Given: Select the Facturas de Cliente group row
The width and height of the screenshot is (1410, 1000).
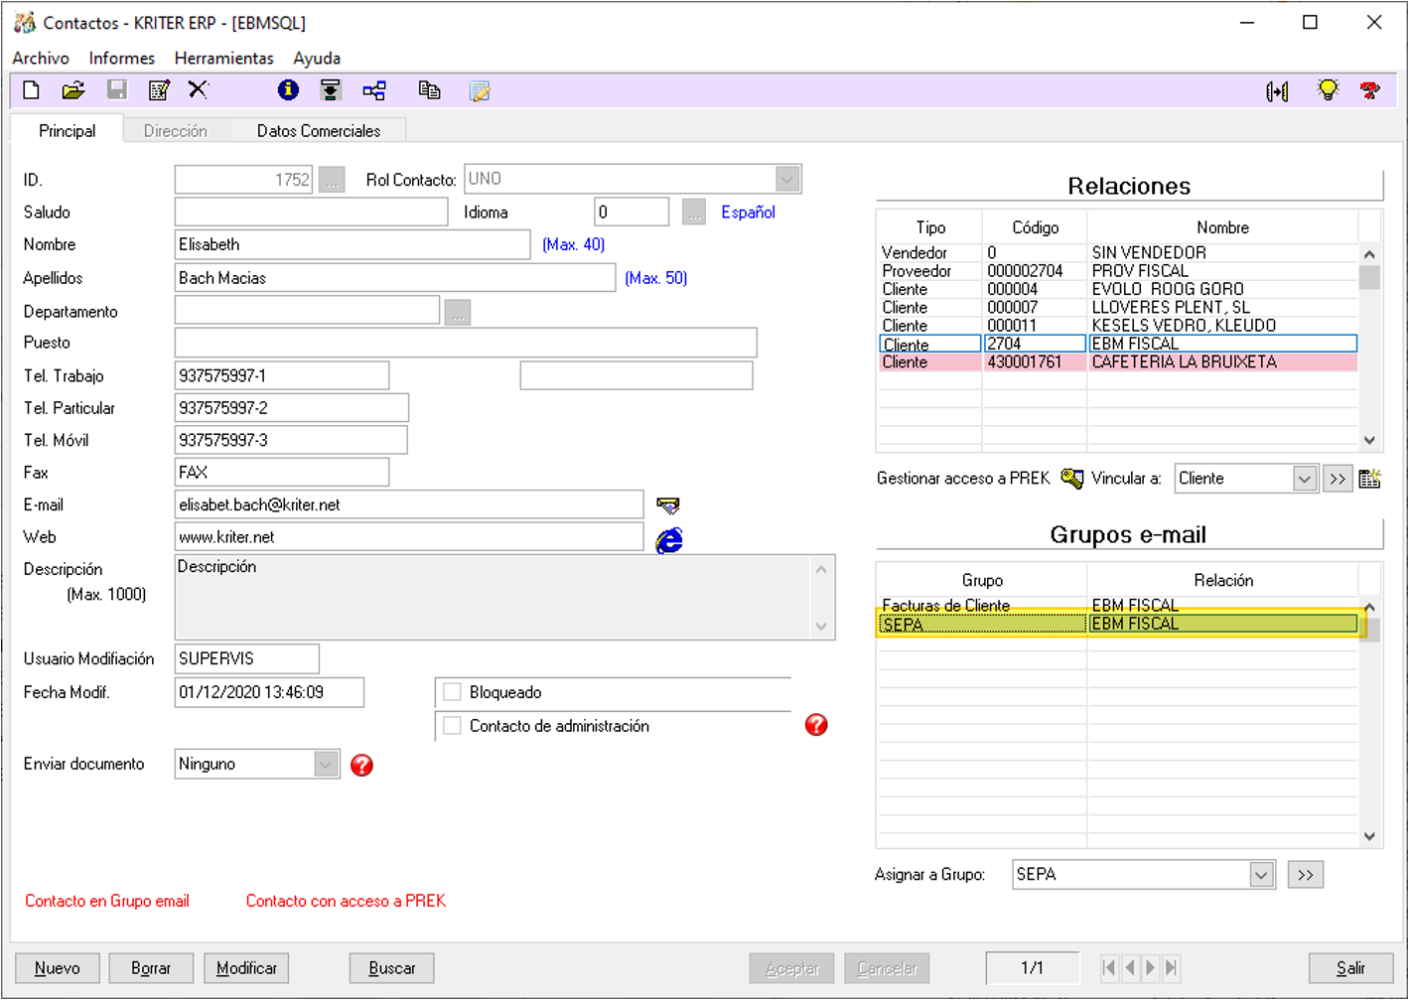Looking at the screenshot, I should click(x=1118, y=606).
